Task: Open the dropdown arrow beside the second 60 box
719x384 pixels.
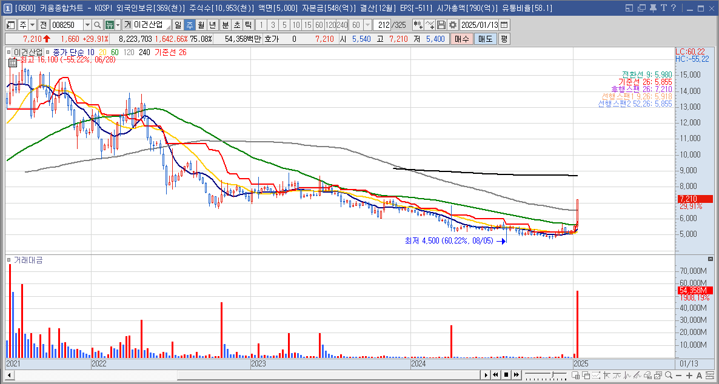Action: click(x=367, y=25)
